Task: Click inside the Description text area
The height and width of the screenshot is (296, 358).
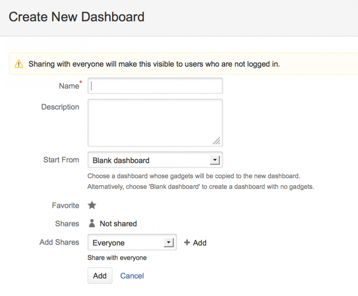Action: (155, 122)
